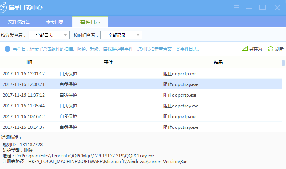Click 阻止qqpctray.exe result in 11:35:44 row

click(181, 106)
